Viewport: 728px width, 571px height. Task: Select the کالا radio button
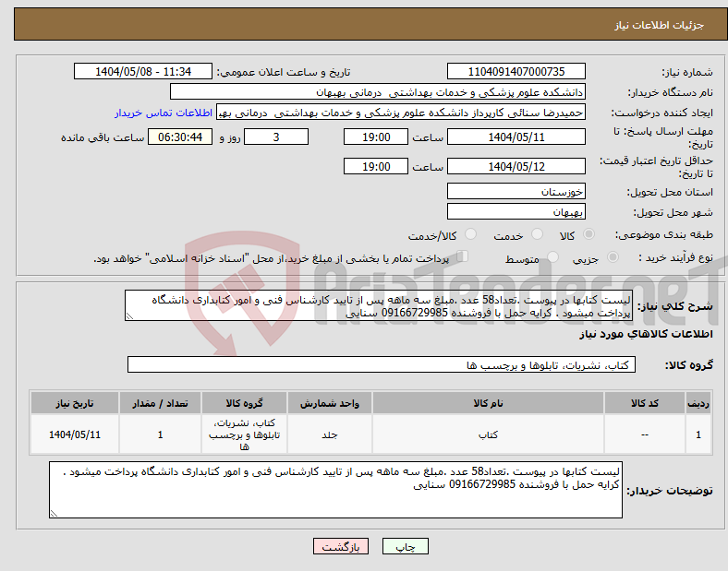(588, 234)
